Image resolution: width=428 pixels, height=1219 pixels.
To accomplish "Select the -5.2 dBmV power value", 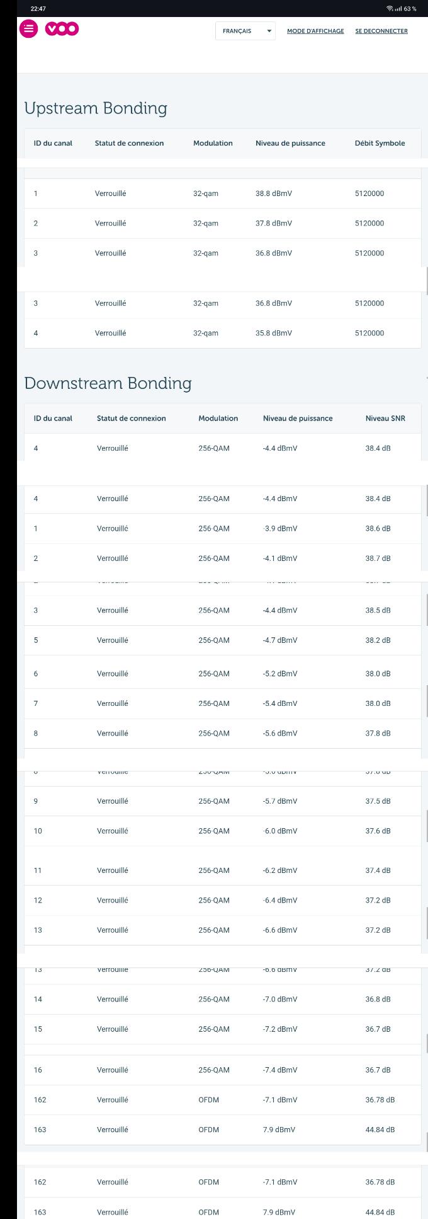I will [280, 673].
